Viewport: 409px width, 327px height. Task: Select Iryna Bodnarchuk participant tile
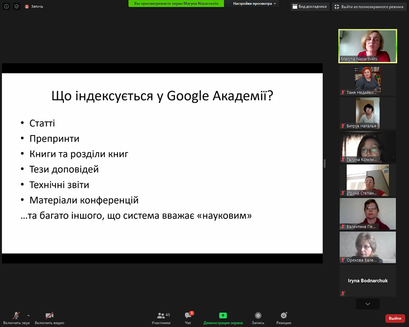[368, 281]
